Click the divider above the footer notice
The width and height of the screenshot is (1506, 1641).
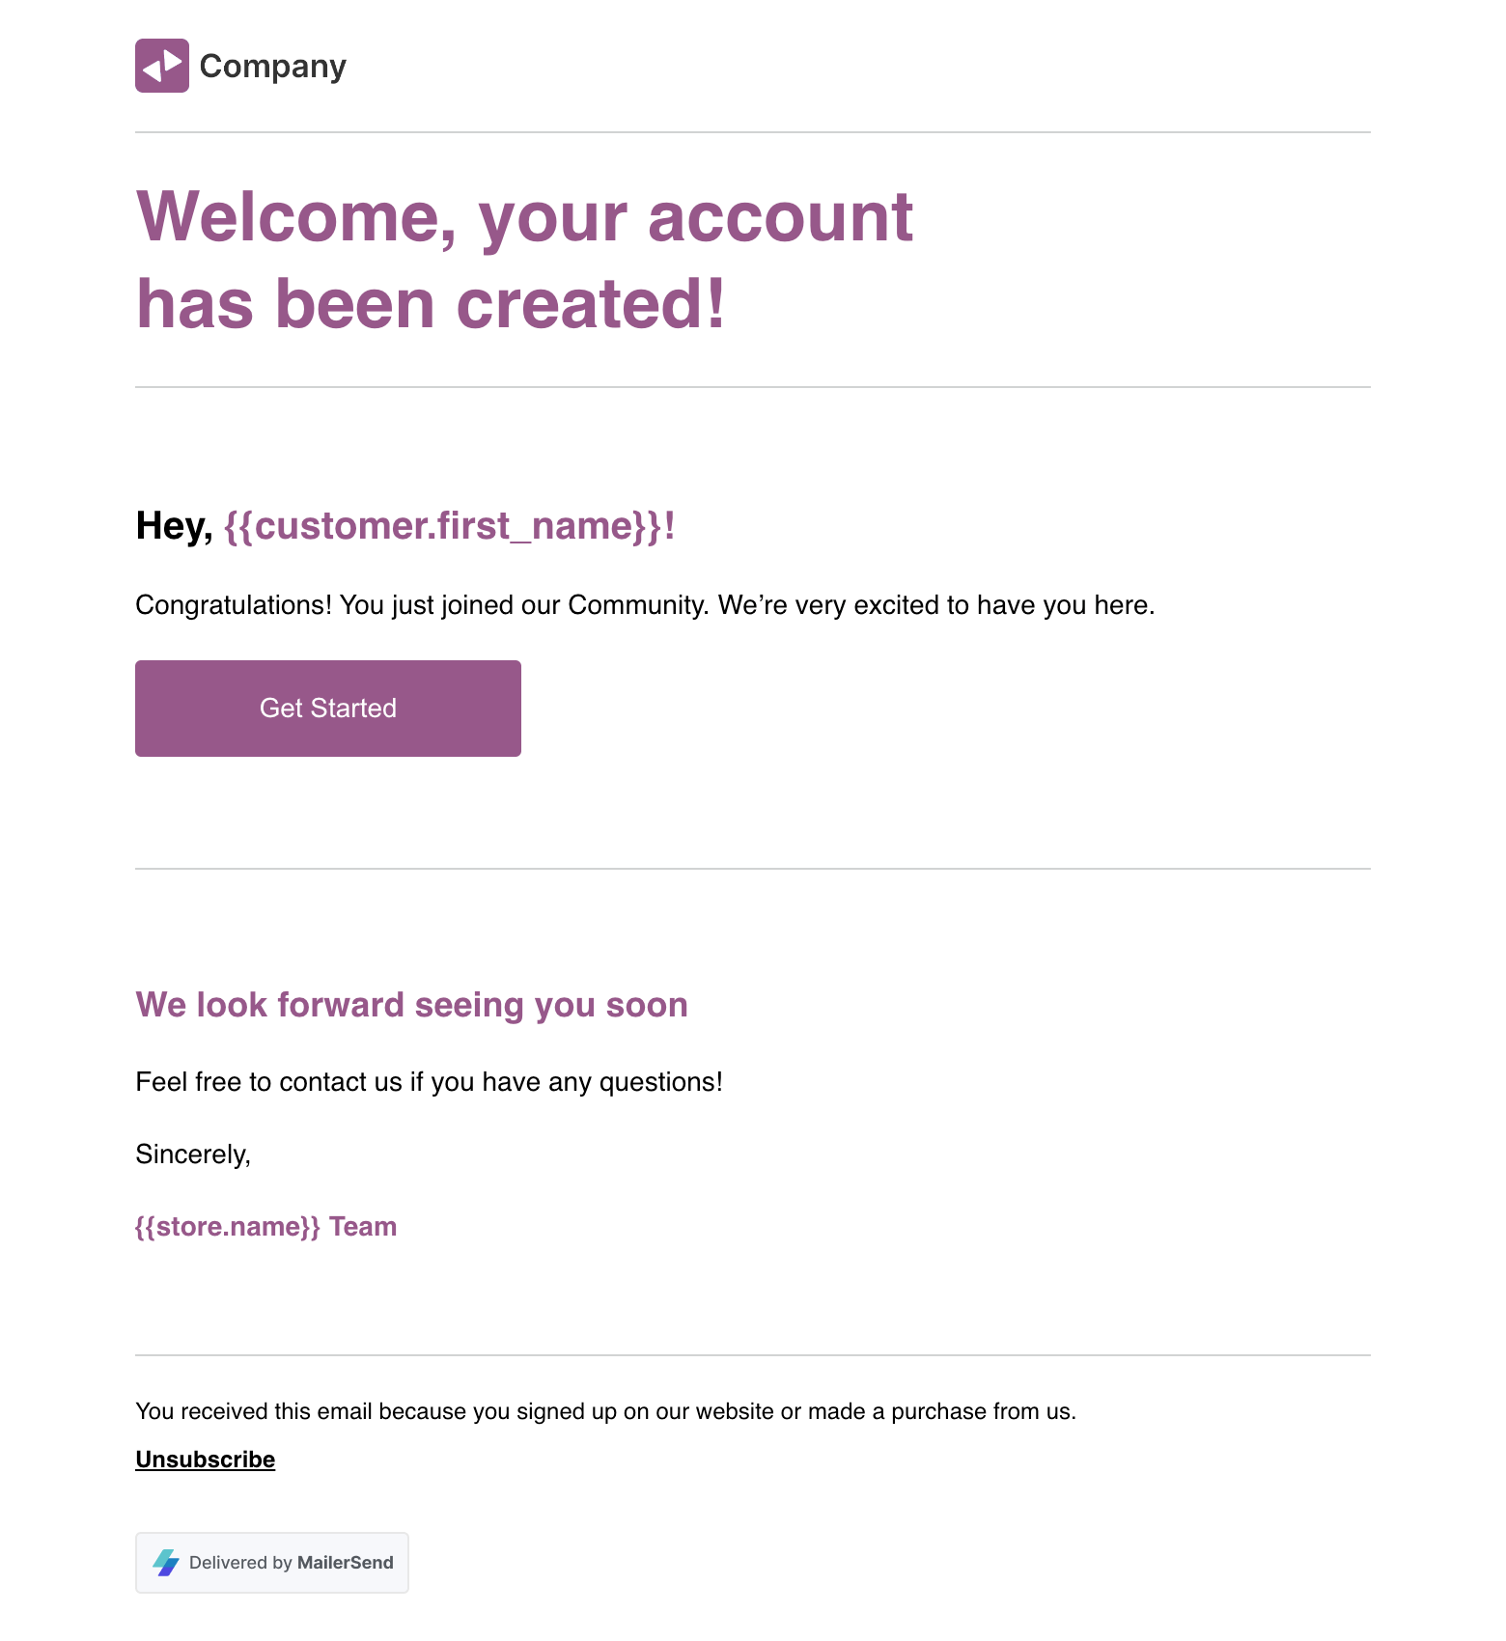click(x=753, y=1355)
